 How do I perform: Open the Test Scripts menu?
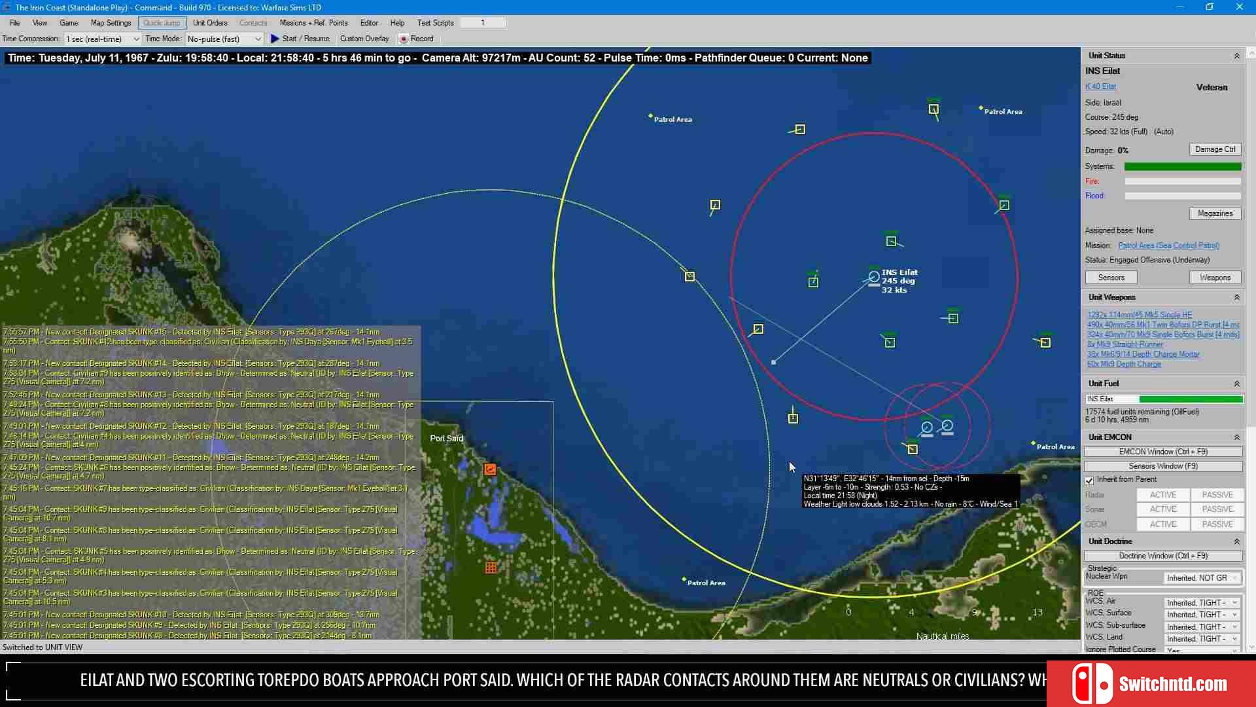tap(435, 23)
